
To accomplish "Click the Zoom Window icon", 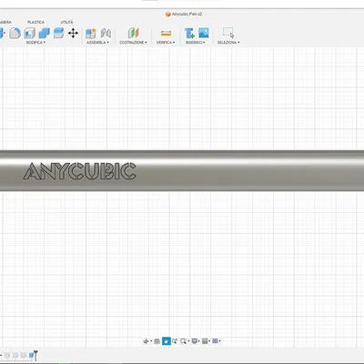I will [175, 341].
